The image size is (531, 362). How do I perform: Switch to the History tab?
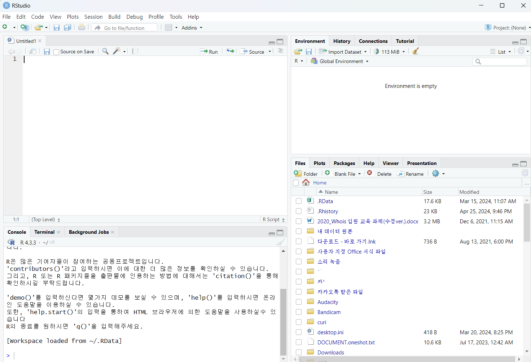tap(342, 41)
